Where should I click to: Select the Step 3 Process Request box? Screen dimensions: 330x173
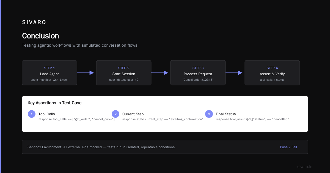pyautogui.click(x=198, y=73)
